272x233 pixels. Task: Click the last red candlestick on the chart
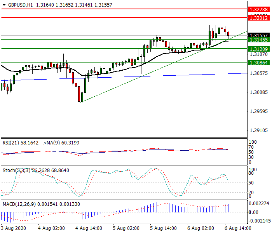[x=228, y=34]
